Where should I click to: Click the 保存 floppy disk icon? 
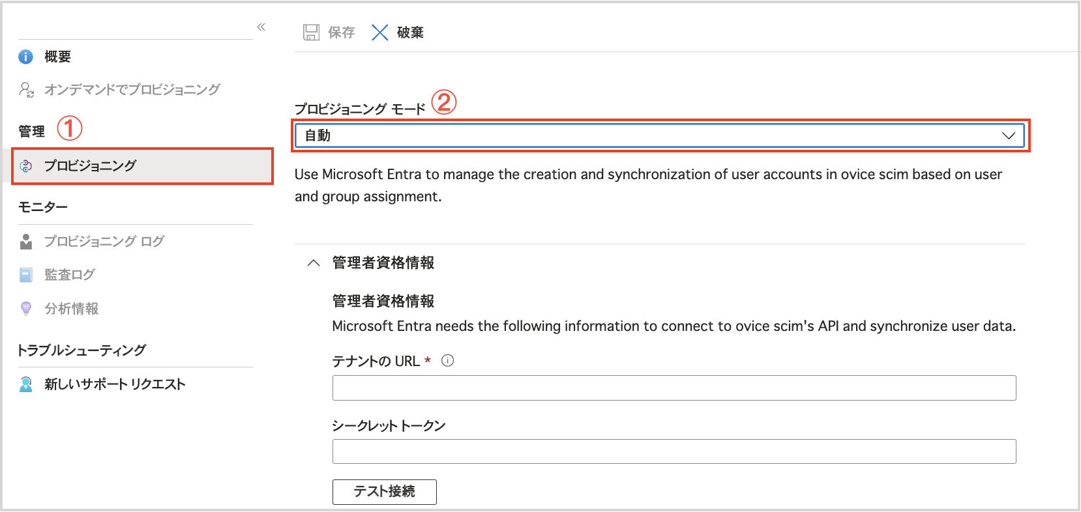pos(311,33)
